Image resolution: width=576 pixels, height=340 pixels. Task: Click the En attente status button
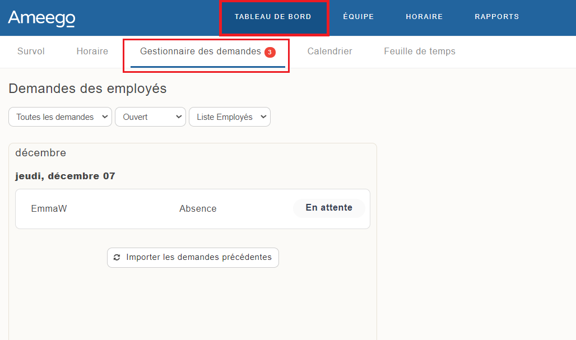329,208
